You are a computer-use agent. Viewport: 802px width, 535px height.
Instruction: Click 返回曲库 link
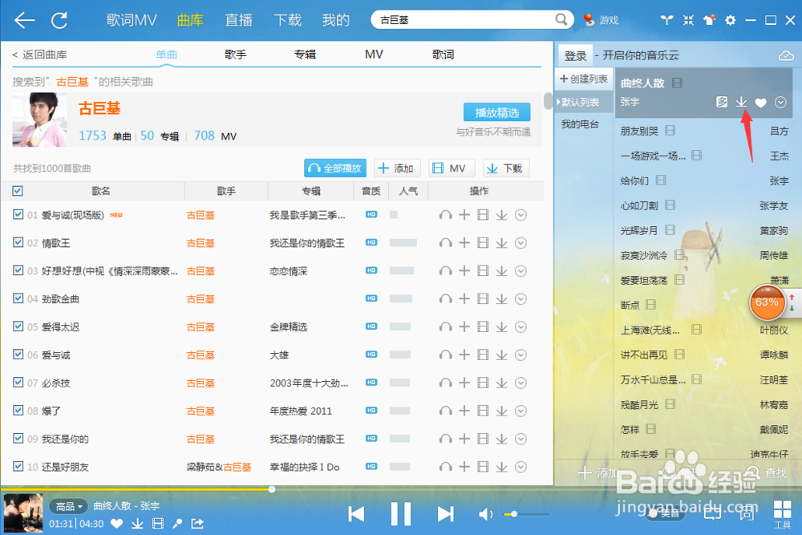pyautogui.click(x=39, y=55)
